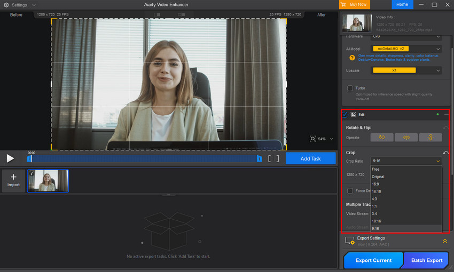Expand Export Settings with the double chevron

pos(445,241)
